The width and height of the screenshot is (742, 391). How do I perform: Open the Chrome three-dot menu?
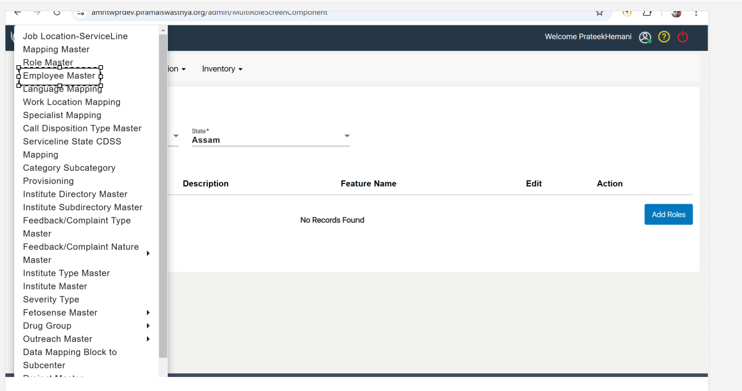click(696, 13)
